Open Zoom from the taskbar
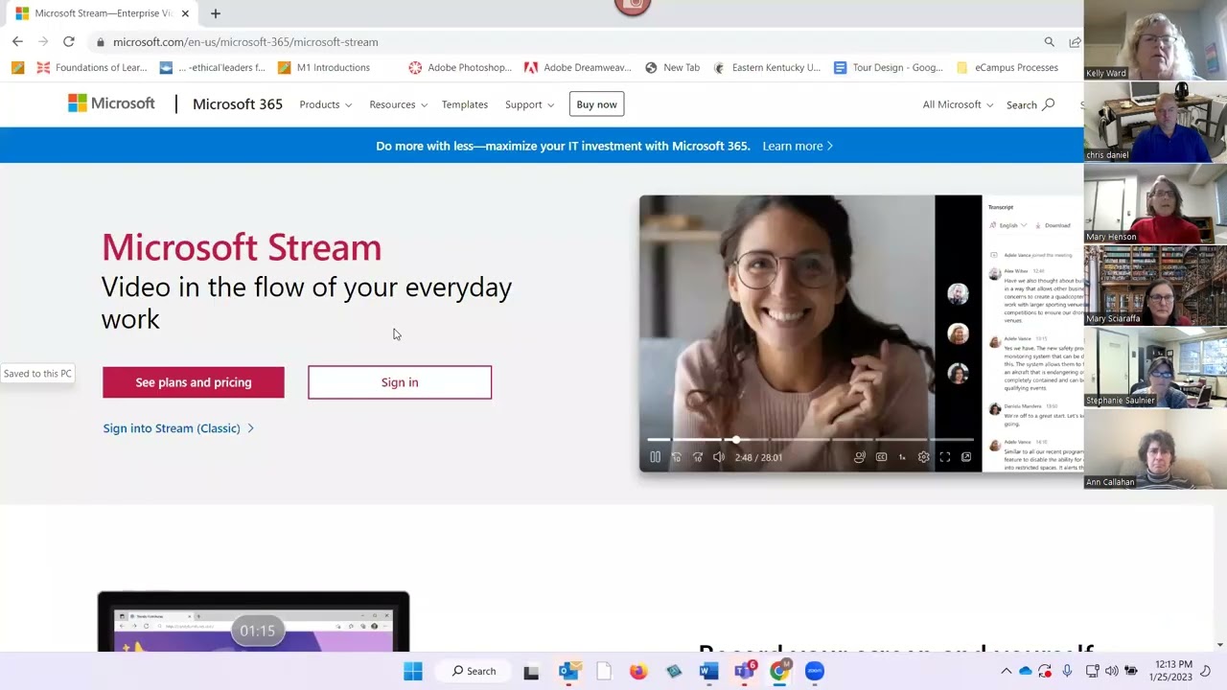 [x=815, y=671]
